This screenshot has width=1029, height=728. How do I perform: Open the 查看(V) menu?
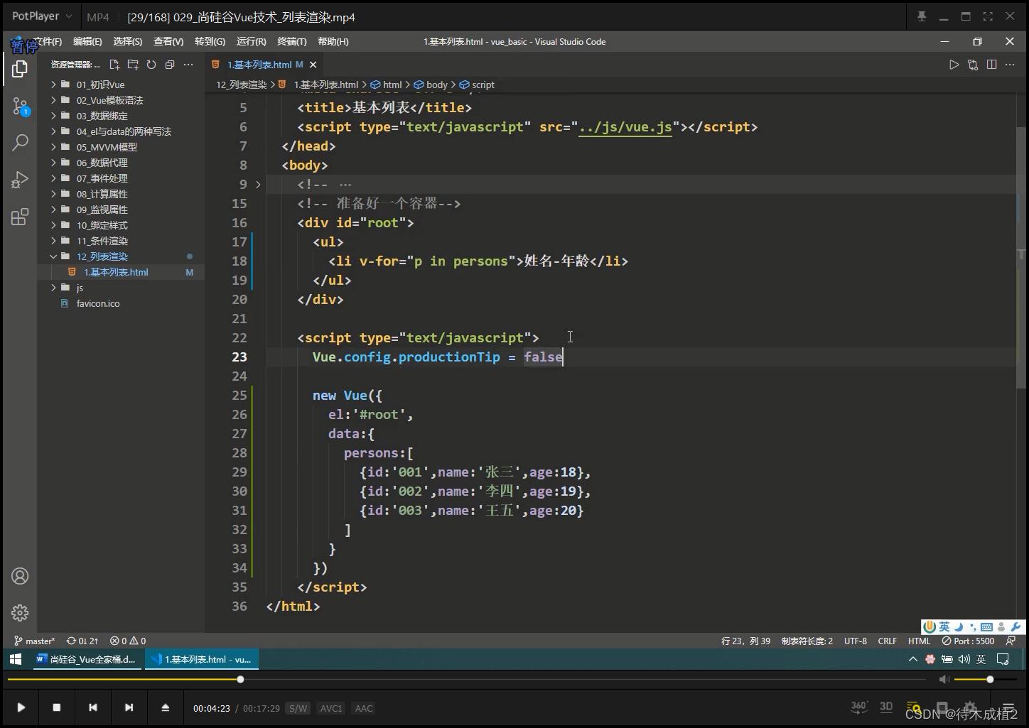168,42
